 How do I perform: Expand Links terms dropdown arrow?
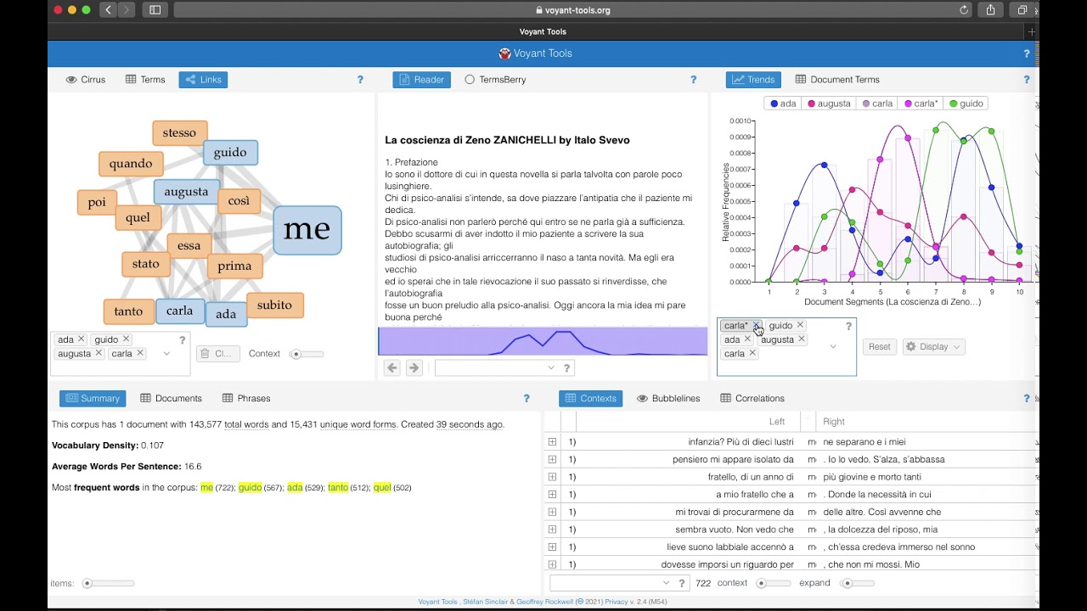pos(166,354)
